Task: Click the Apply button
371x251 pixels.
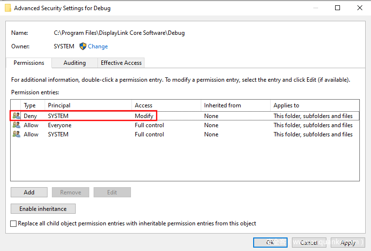Action: pos(347,242)
